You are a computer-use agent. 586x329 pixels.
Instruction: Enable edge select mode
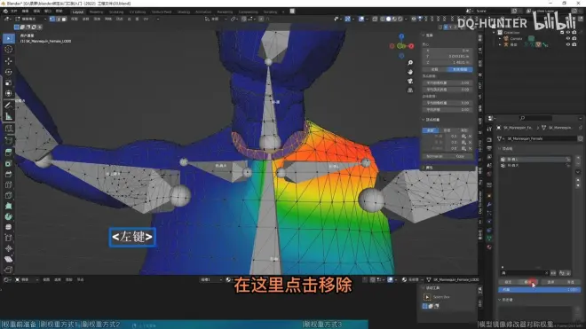pyautogui.click(x=58, y=19)
